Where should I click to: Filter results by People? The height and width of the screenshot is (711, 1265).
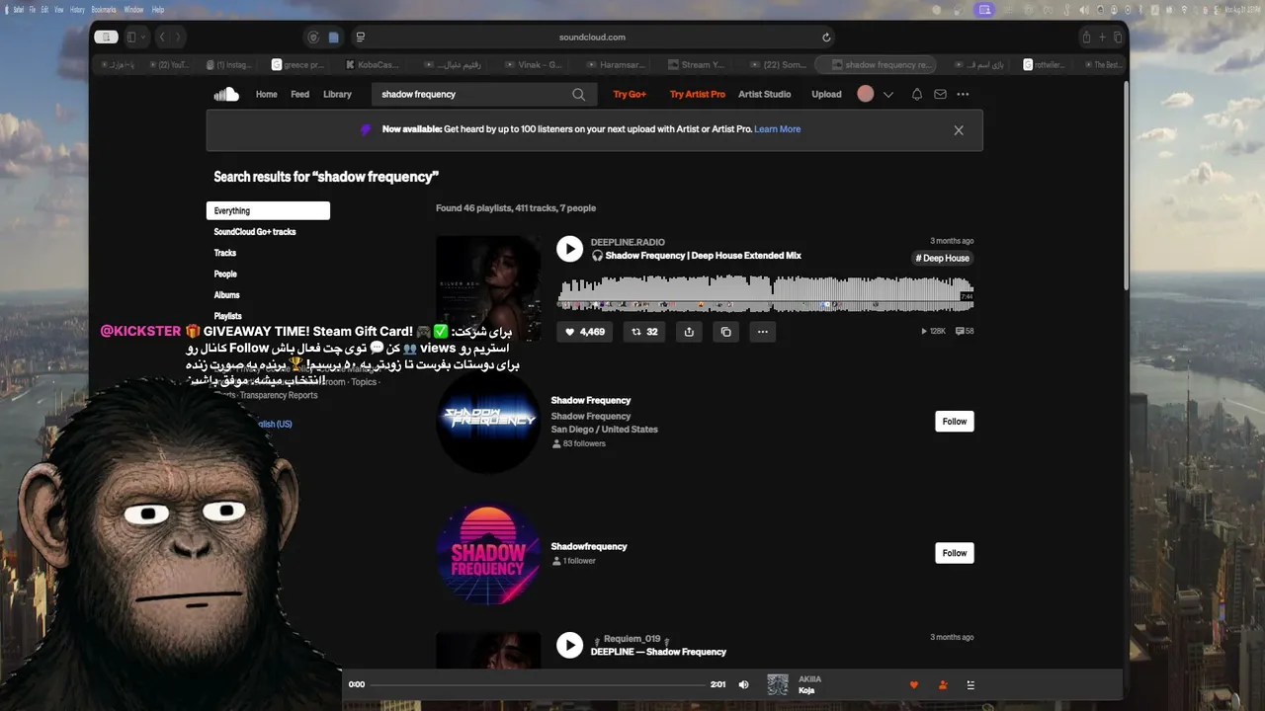click(x=225, y=275)
